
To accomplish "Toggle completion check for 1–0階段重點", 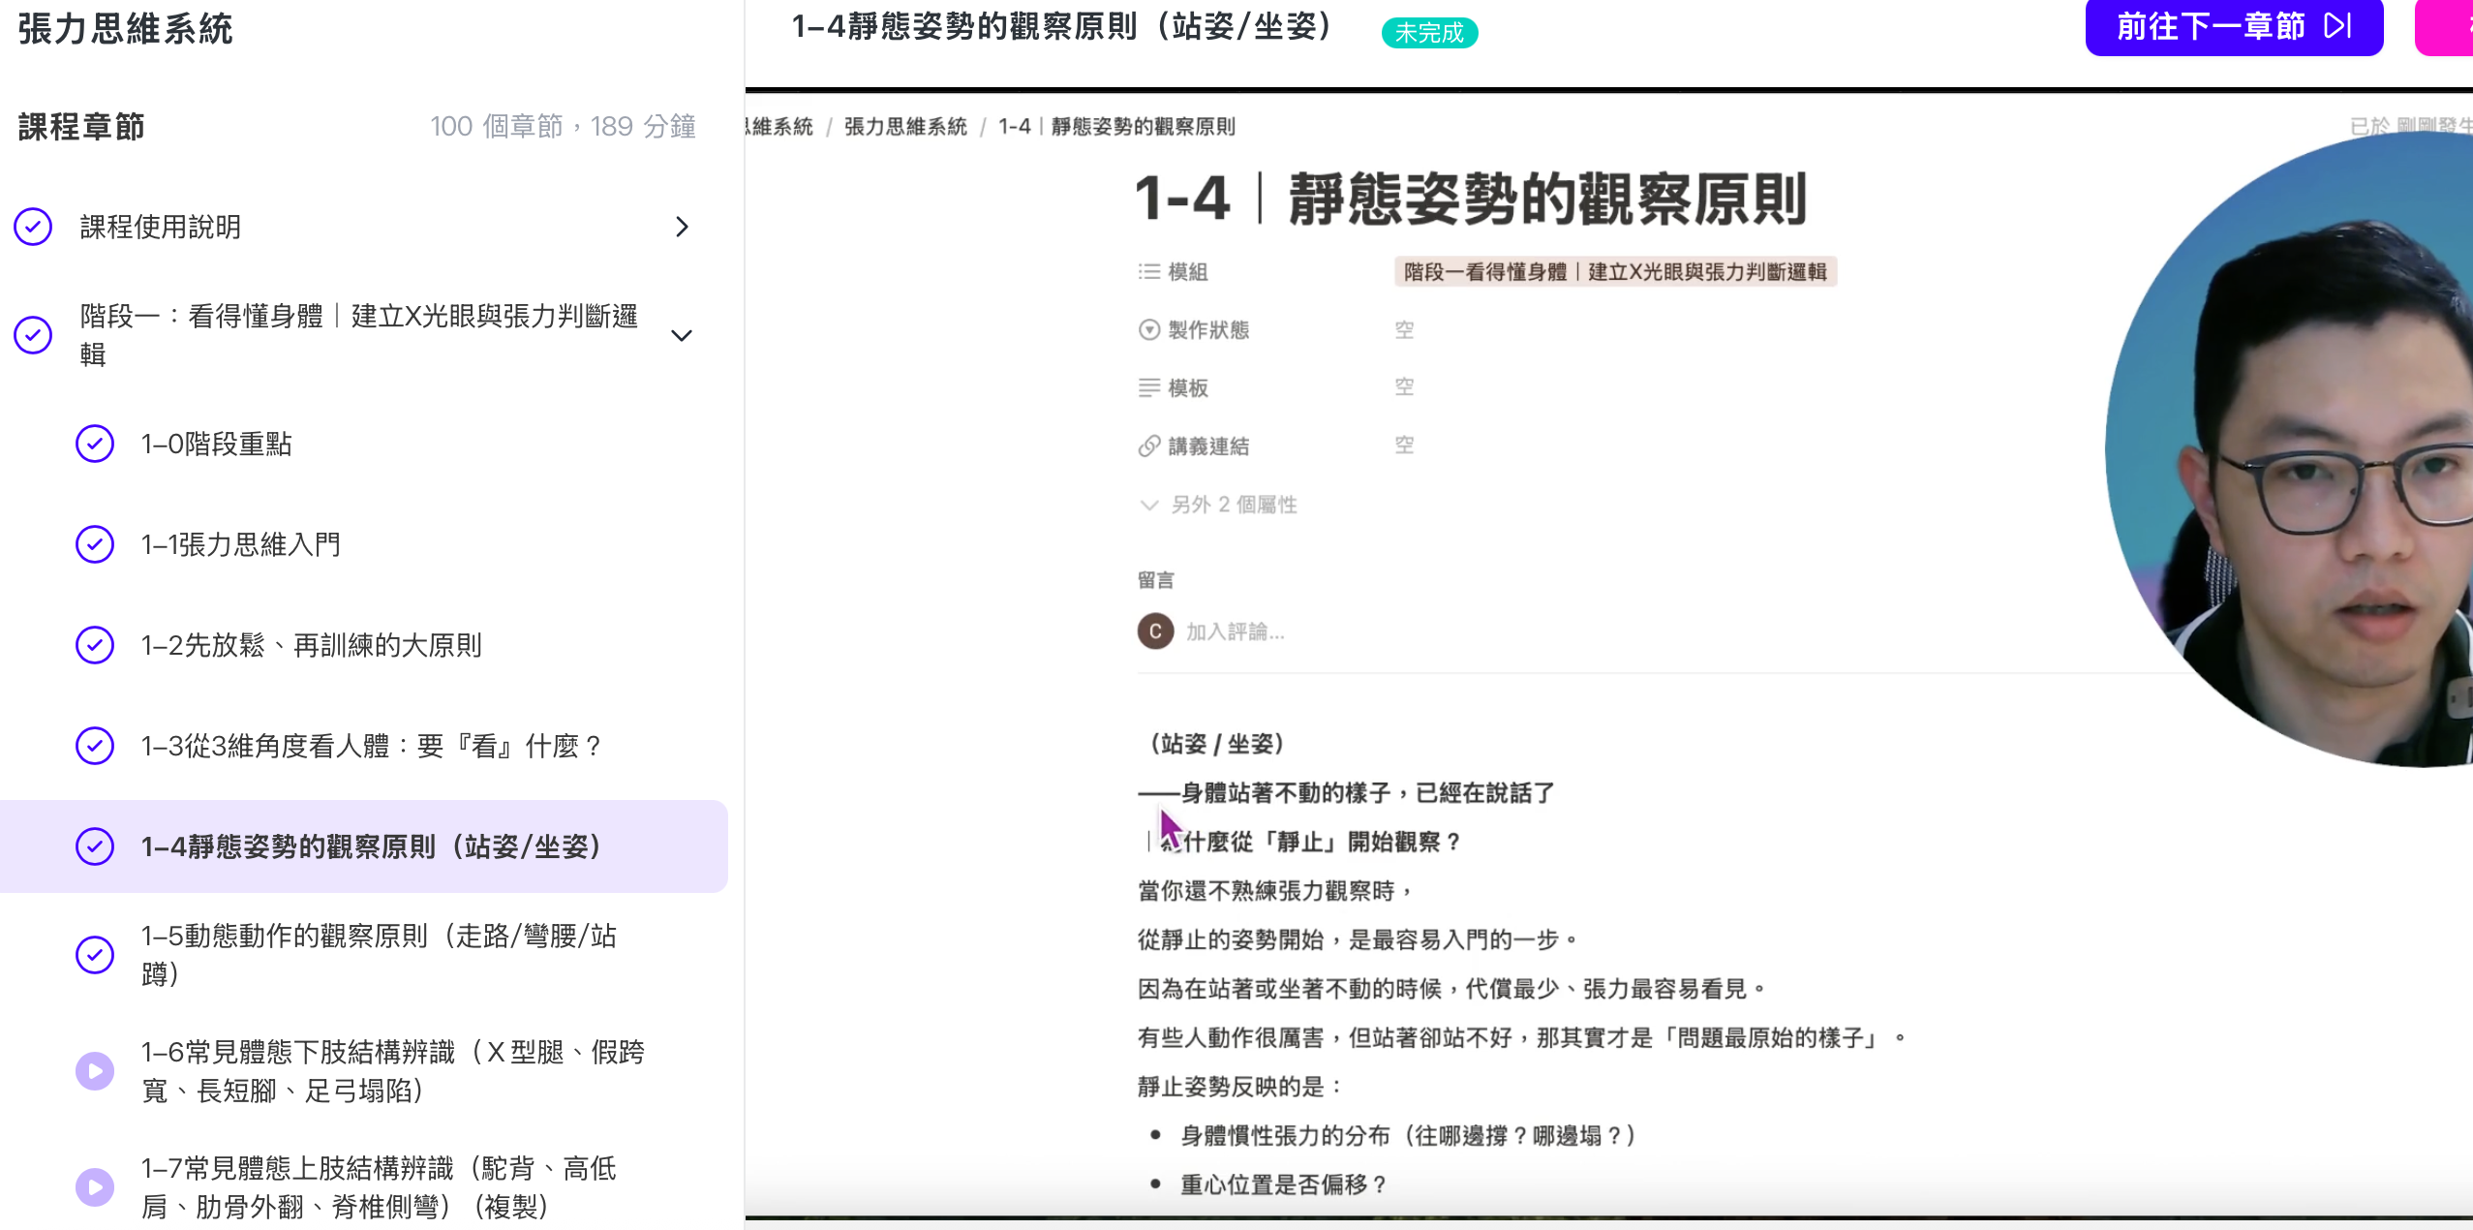I will [x=95, y=444].
